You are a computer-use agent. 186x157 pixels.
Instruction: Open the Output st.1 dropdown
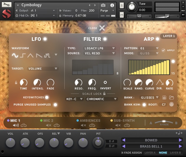(x=35, y=11)
